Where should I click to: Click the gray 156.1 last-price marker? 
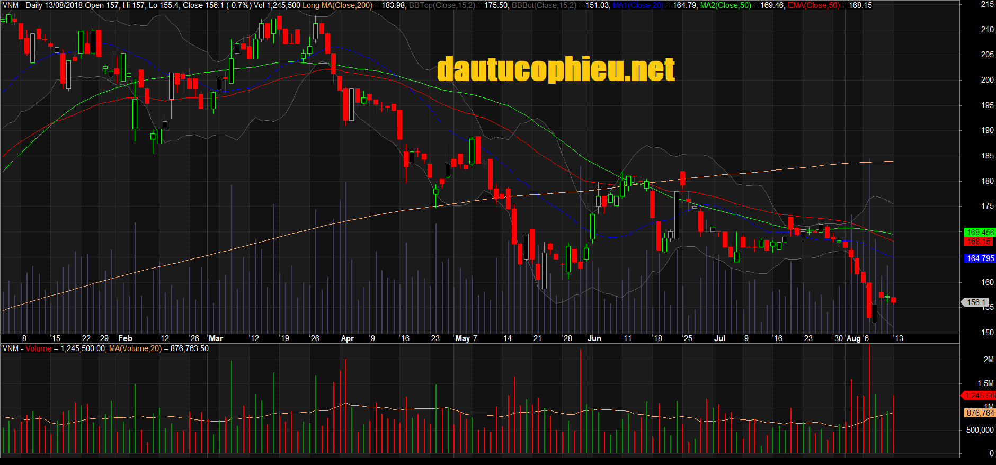point(975,302)
